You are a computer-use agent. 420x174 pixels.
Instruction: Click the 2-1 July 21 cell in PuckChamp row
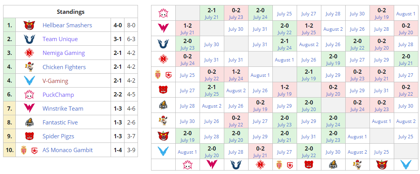tap(212, 13)
